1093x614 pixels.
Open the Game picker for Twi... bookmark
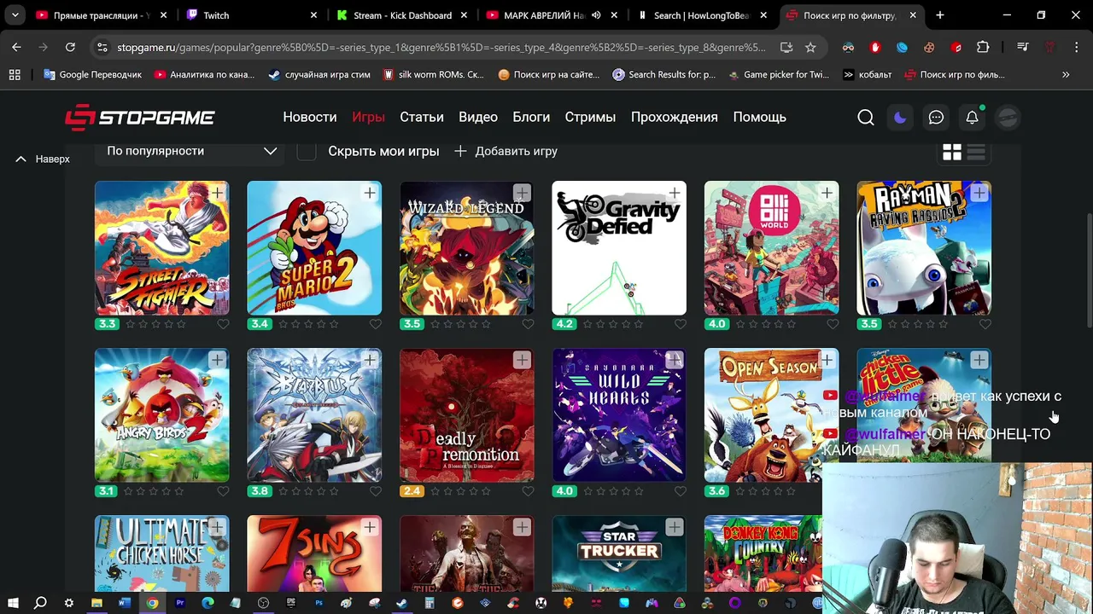click(x=779, y=75)
